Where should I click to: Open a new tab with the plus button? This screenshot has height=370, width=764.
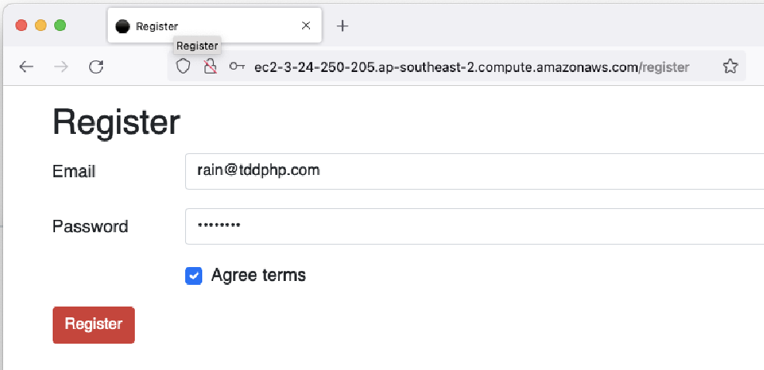click(342, 26)
